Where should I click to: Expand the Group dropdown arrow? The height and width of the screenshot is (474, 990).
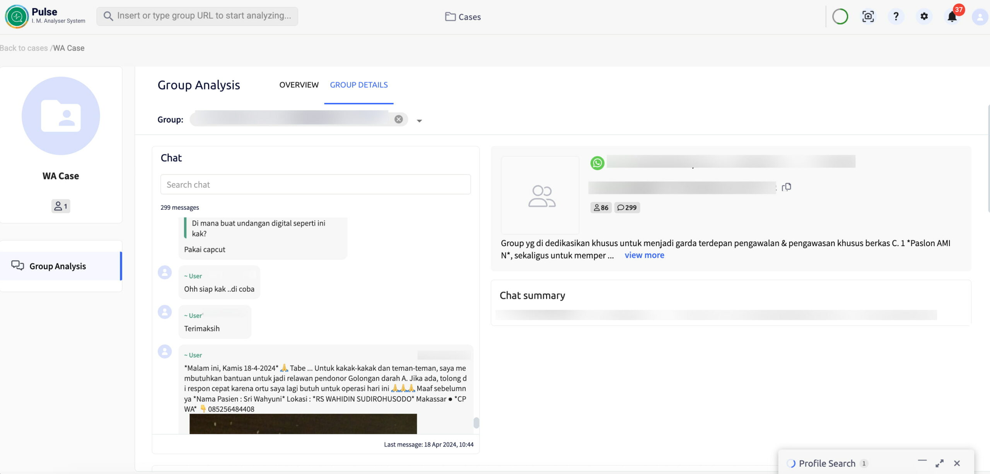pyautogui.click(x=419, y=121)
